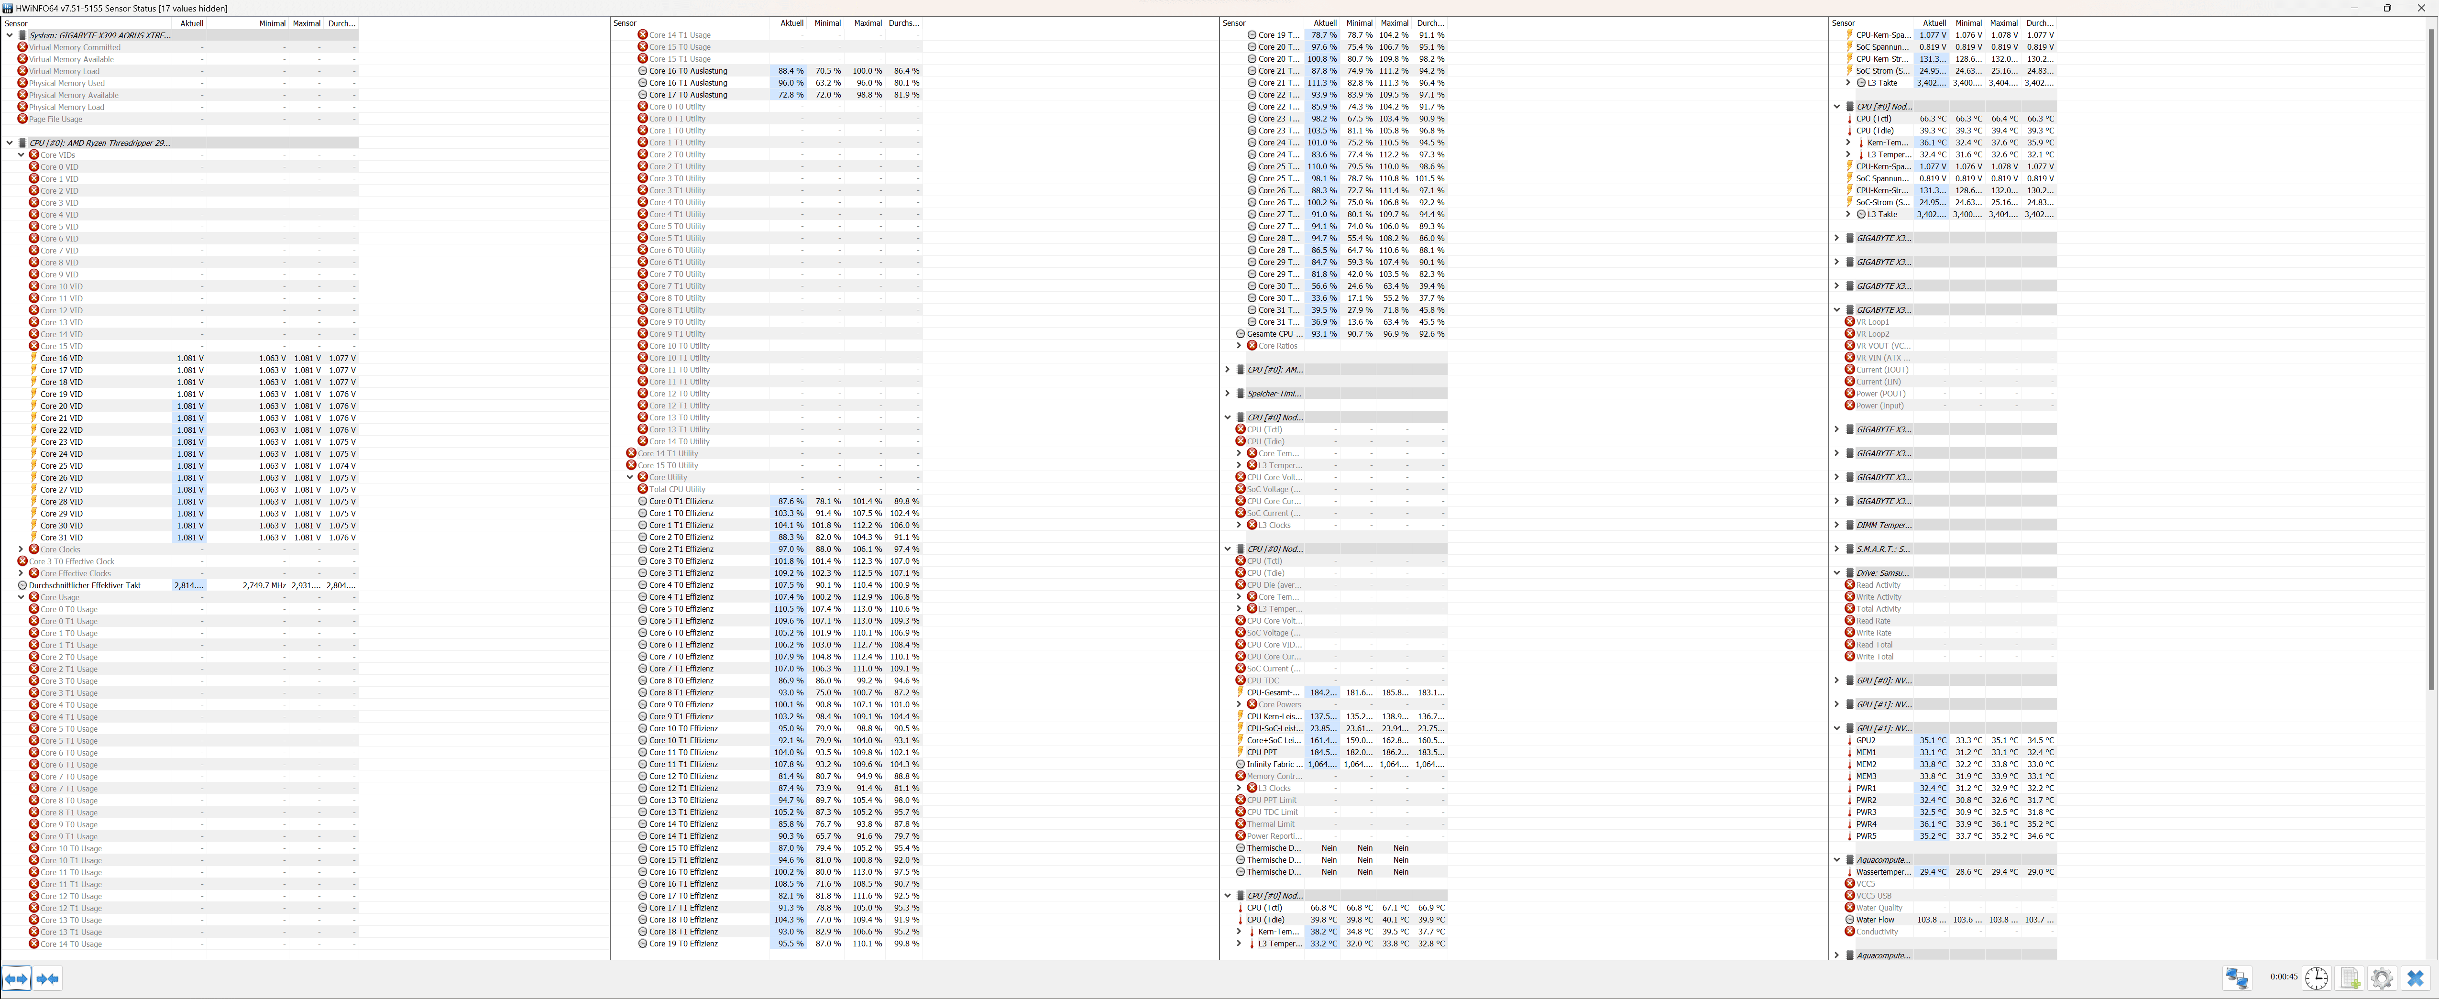Select the Core 16 VID row
This screenshot has height=999, width=2439.
[62, 358]
